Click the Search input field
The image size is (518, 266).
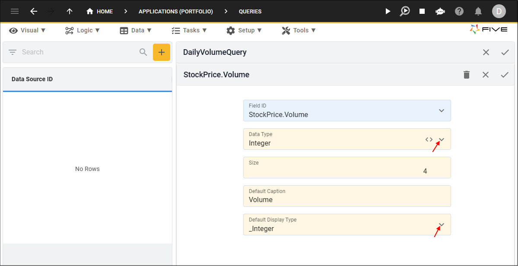click(x=79, y=52)
